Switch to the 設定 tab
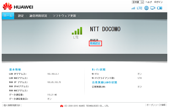This screenshot has width=169, height=109. point(21,16)
